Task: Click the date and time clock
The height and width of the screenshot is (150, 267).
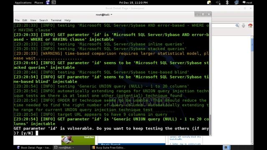Action: click(133, 2)
